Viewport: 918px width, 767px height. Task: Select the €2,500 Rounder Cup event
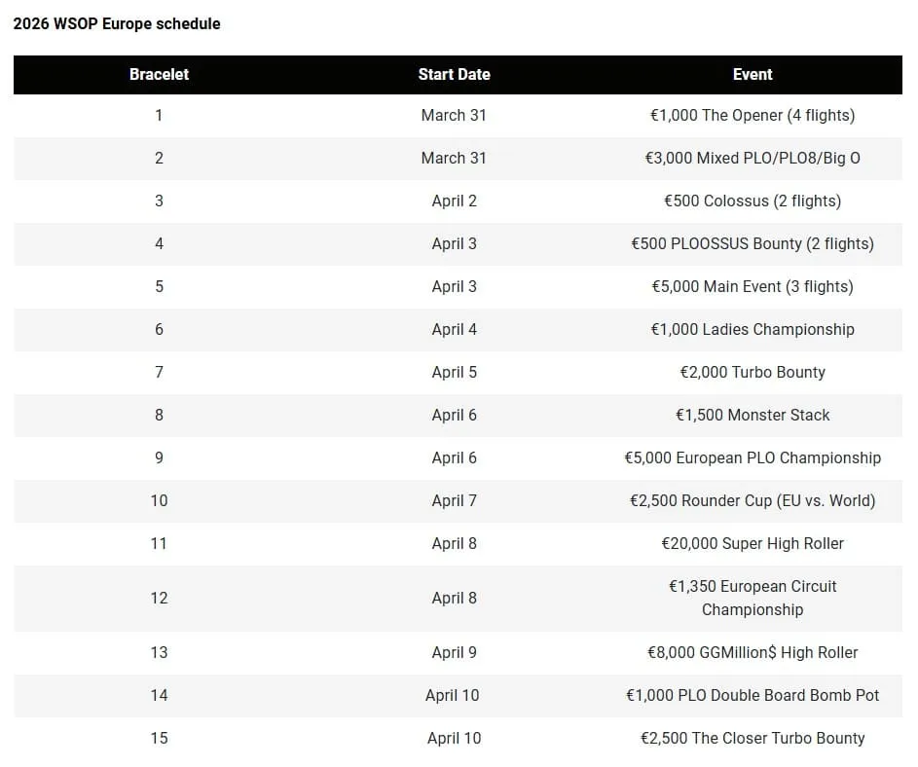[752, 500]
